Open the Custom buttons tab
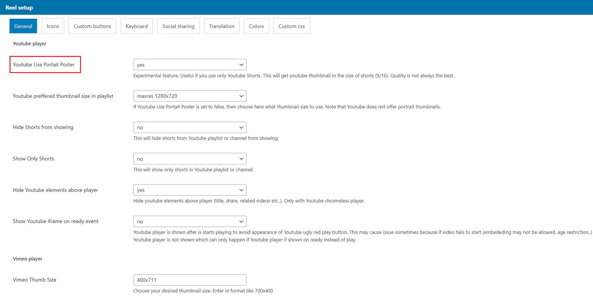The image size is (593, 300). coord(92,26)
